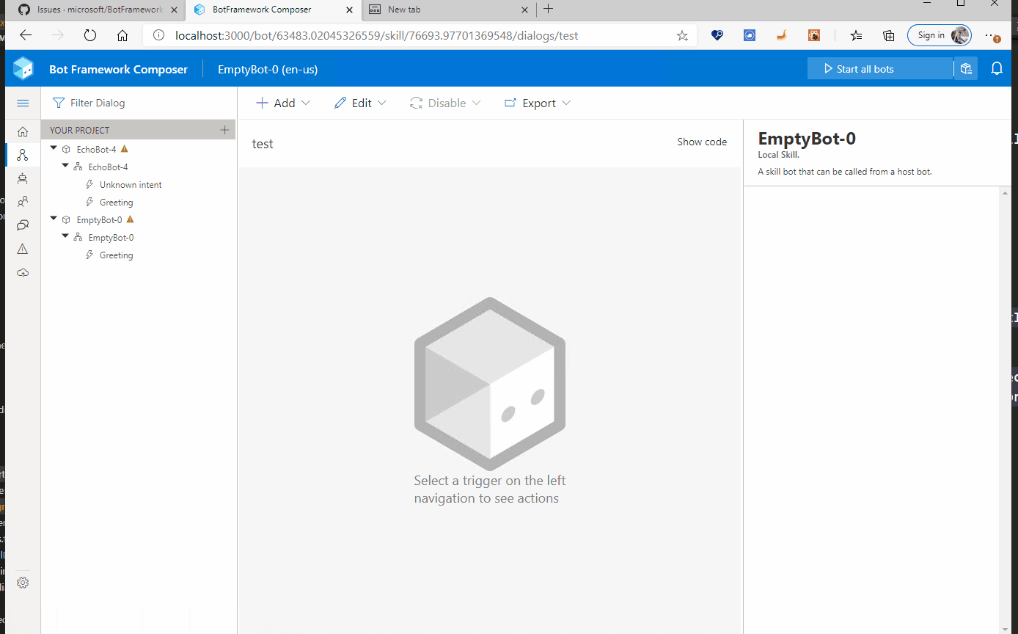
Task: Open the chat conversations panel
Action: click(x=22, y=225)
